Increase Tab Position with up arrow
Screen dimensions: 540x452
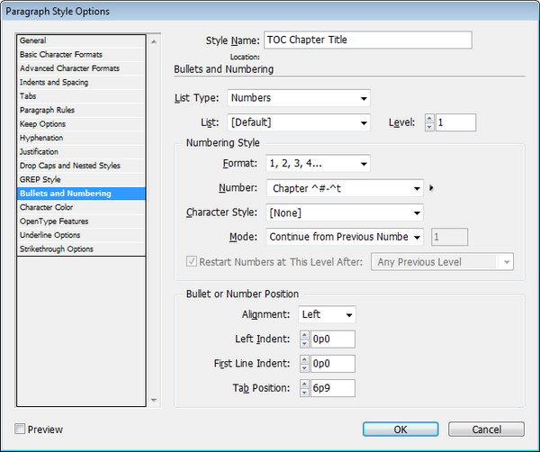pyautogui.click(x=304, y=384)
